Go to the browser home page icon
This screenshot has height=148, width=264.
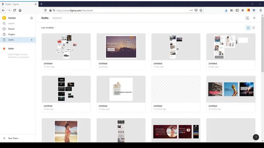coord(20,10)
